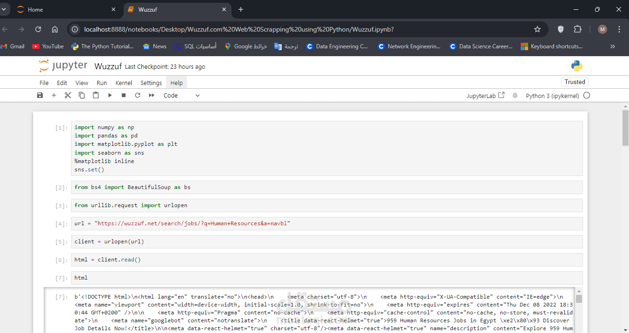This screenshot has height=333, width=629.
Task: Select the urlopen import cell
Action: [327, 205]
